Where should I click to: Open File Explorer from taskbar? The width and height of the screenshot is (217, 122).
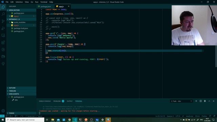point(53,120)
